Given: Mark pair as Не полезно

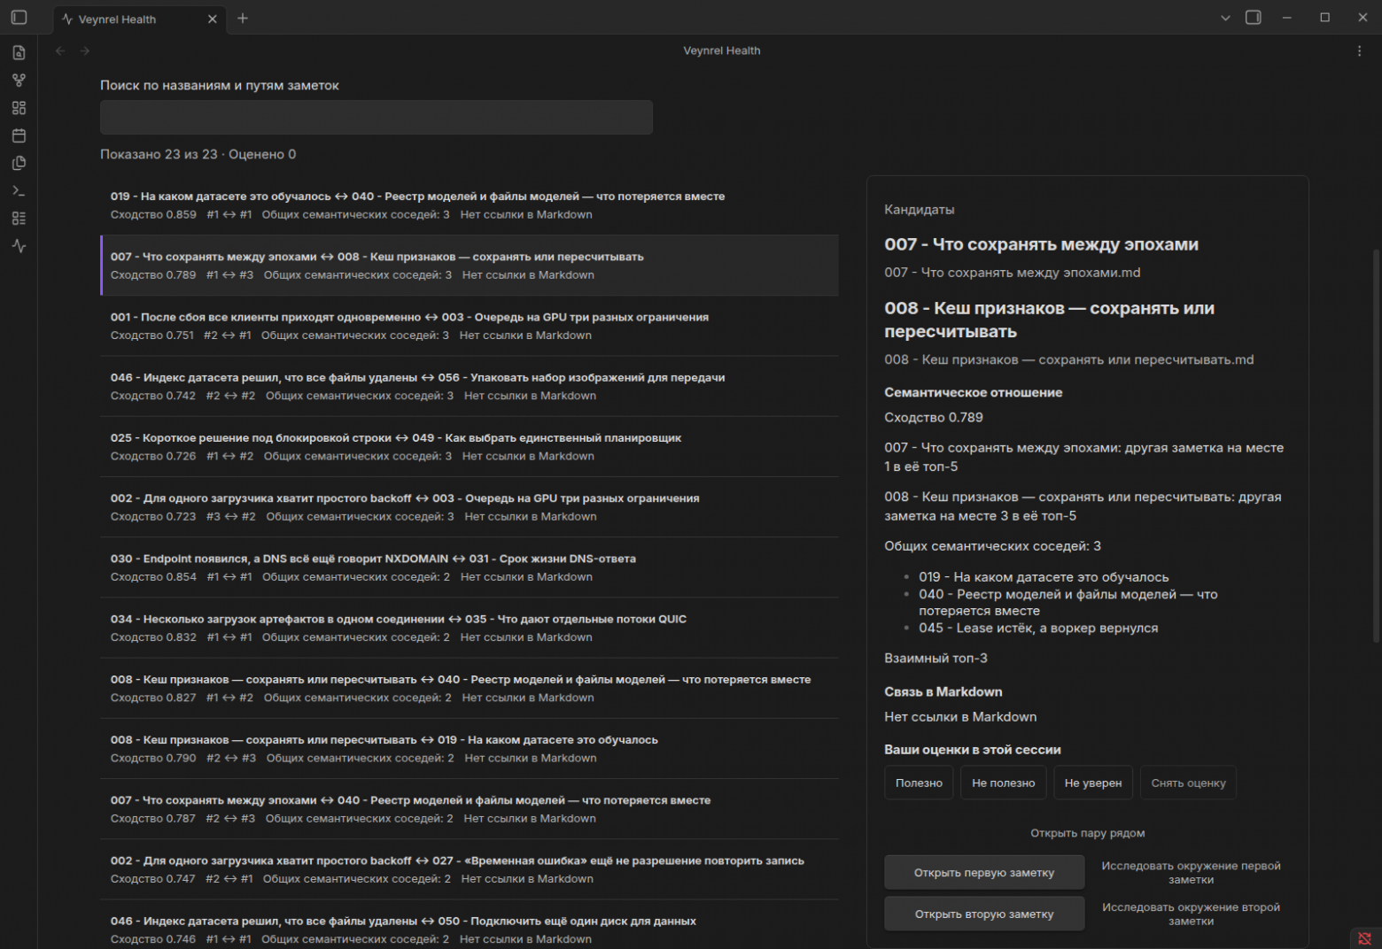Looking at the screenshot, I should tap(1003, 783).
